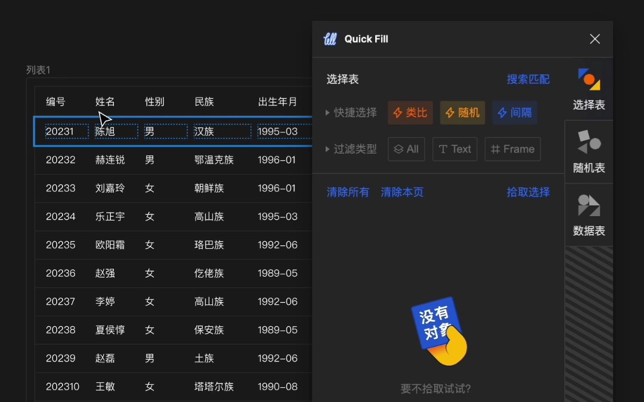Toggle the All filter type
Screen dimensions: 644x402
click(x=406, y=149)
